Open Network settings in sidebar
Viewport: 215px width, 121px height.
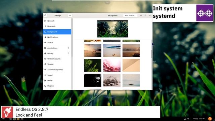[57, 21]
